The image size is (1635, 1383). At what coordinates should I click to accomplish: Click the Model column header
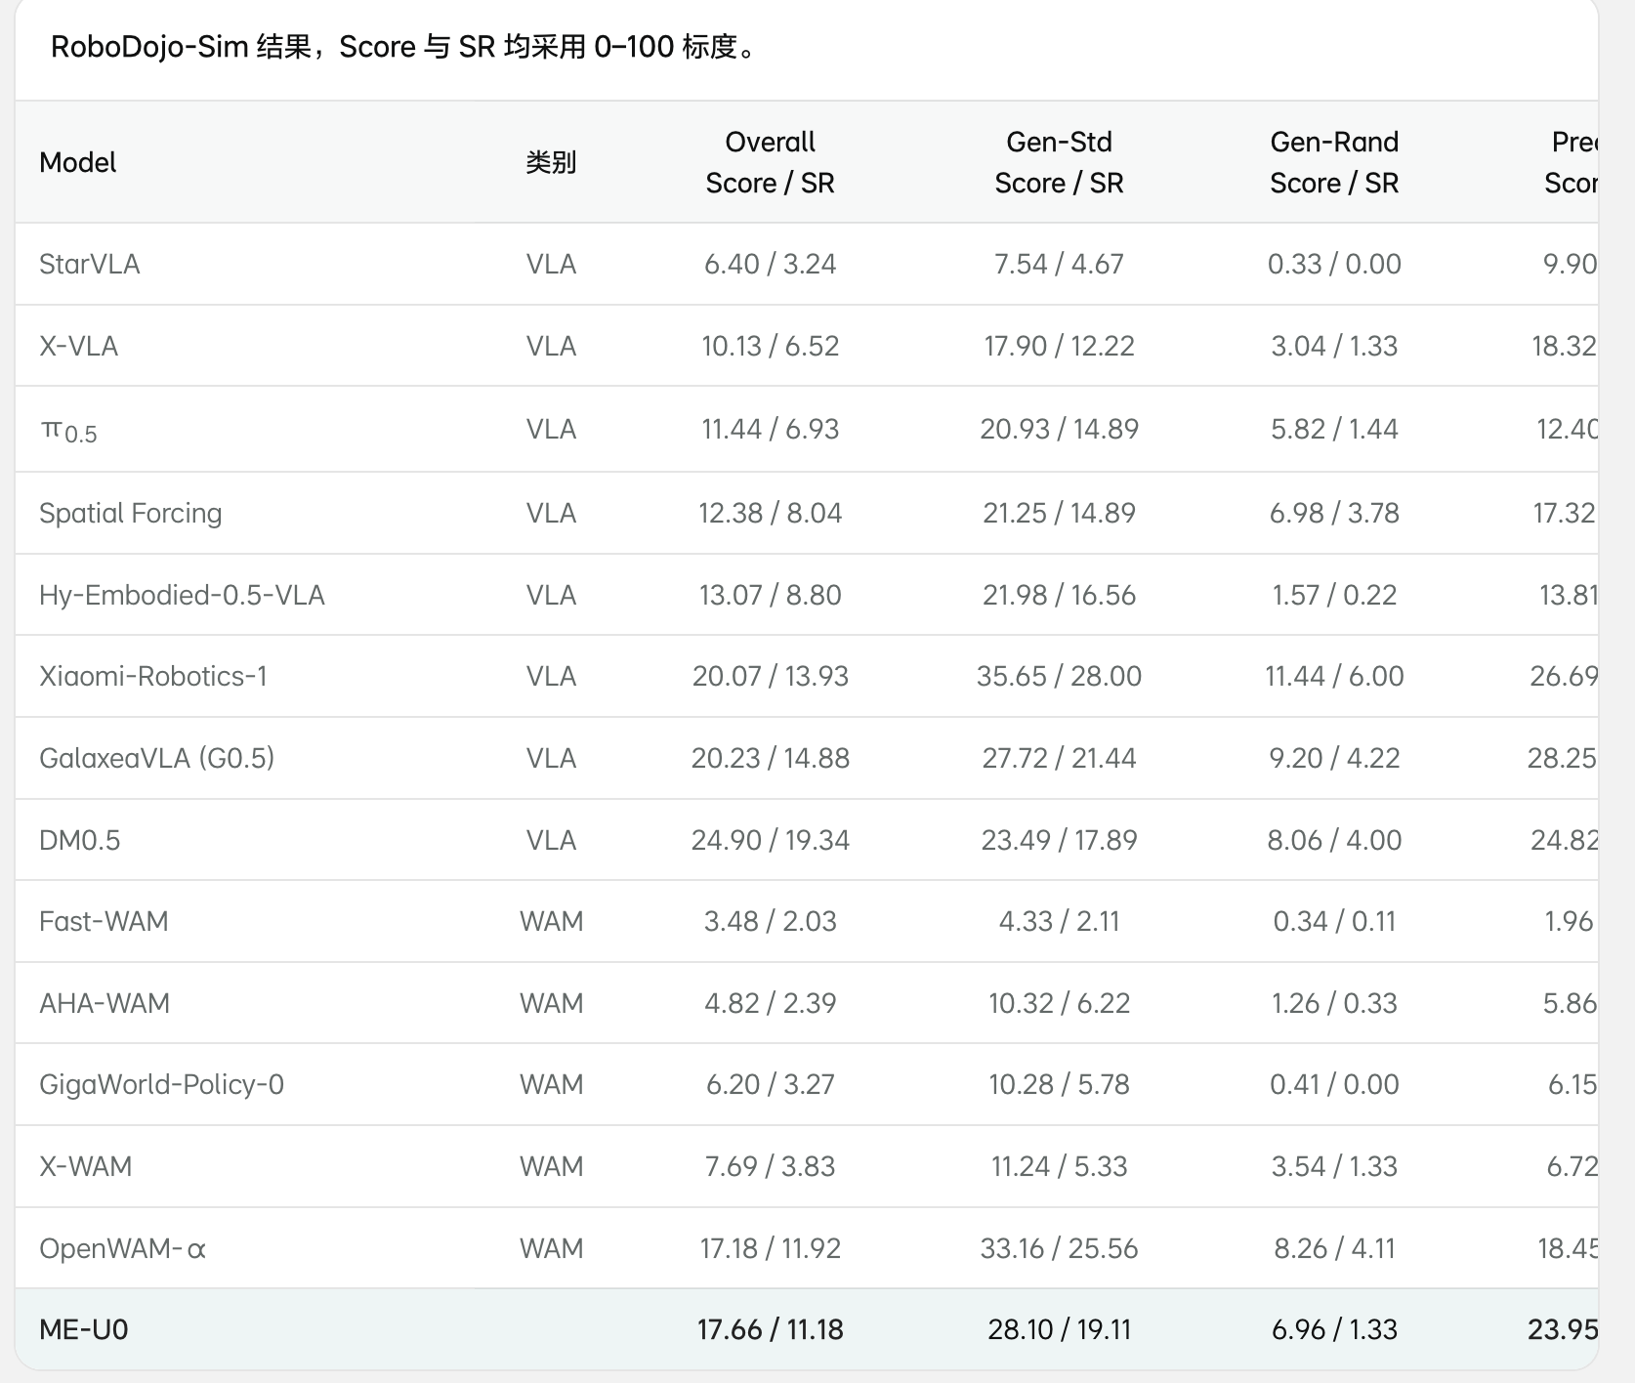(77, 162)
